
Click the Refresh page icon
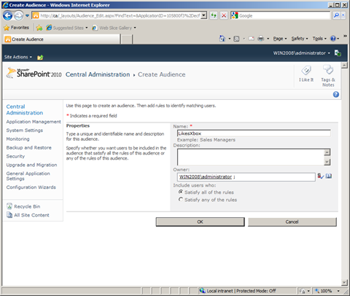point(214,15)
